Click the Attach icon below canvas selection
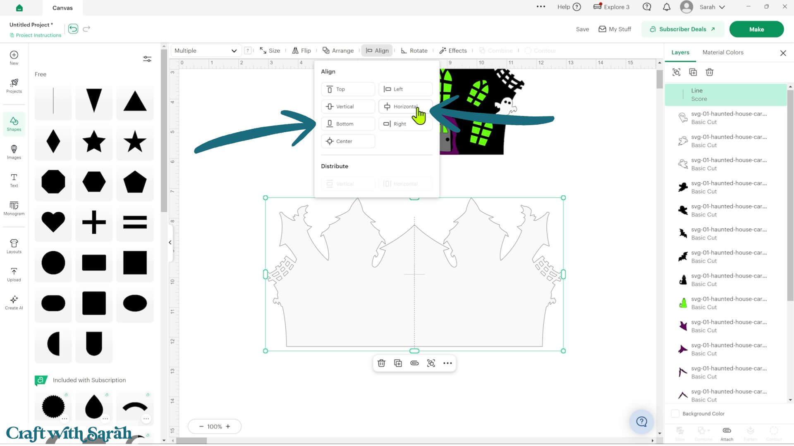 [x=414, y=363]
